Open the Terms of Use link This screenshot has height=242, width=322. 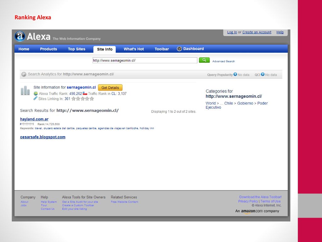(x=270, y=201)
